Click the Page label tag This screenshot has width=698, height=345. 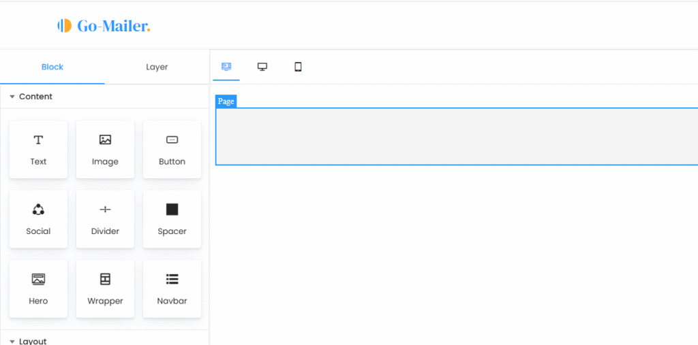point(226,101)
